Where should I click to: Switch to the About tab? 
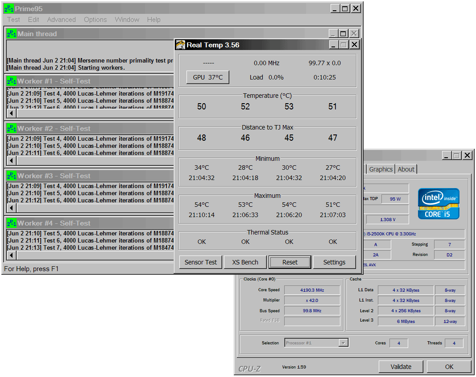tap(406, 169)
